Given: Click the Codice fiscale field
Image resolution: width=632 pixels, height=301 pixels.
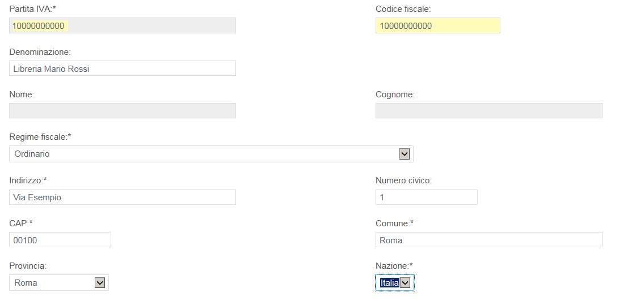Looking at the screenshot, I should pyautogui.click(x=438, y=25).
